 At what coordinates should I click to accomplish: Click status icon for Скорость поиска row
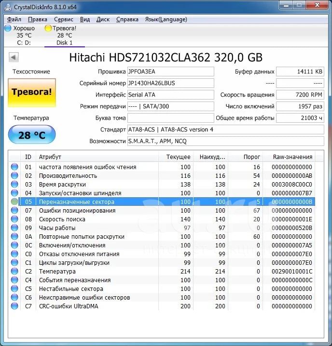(x=14, y=219)
